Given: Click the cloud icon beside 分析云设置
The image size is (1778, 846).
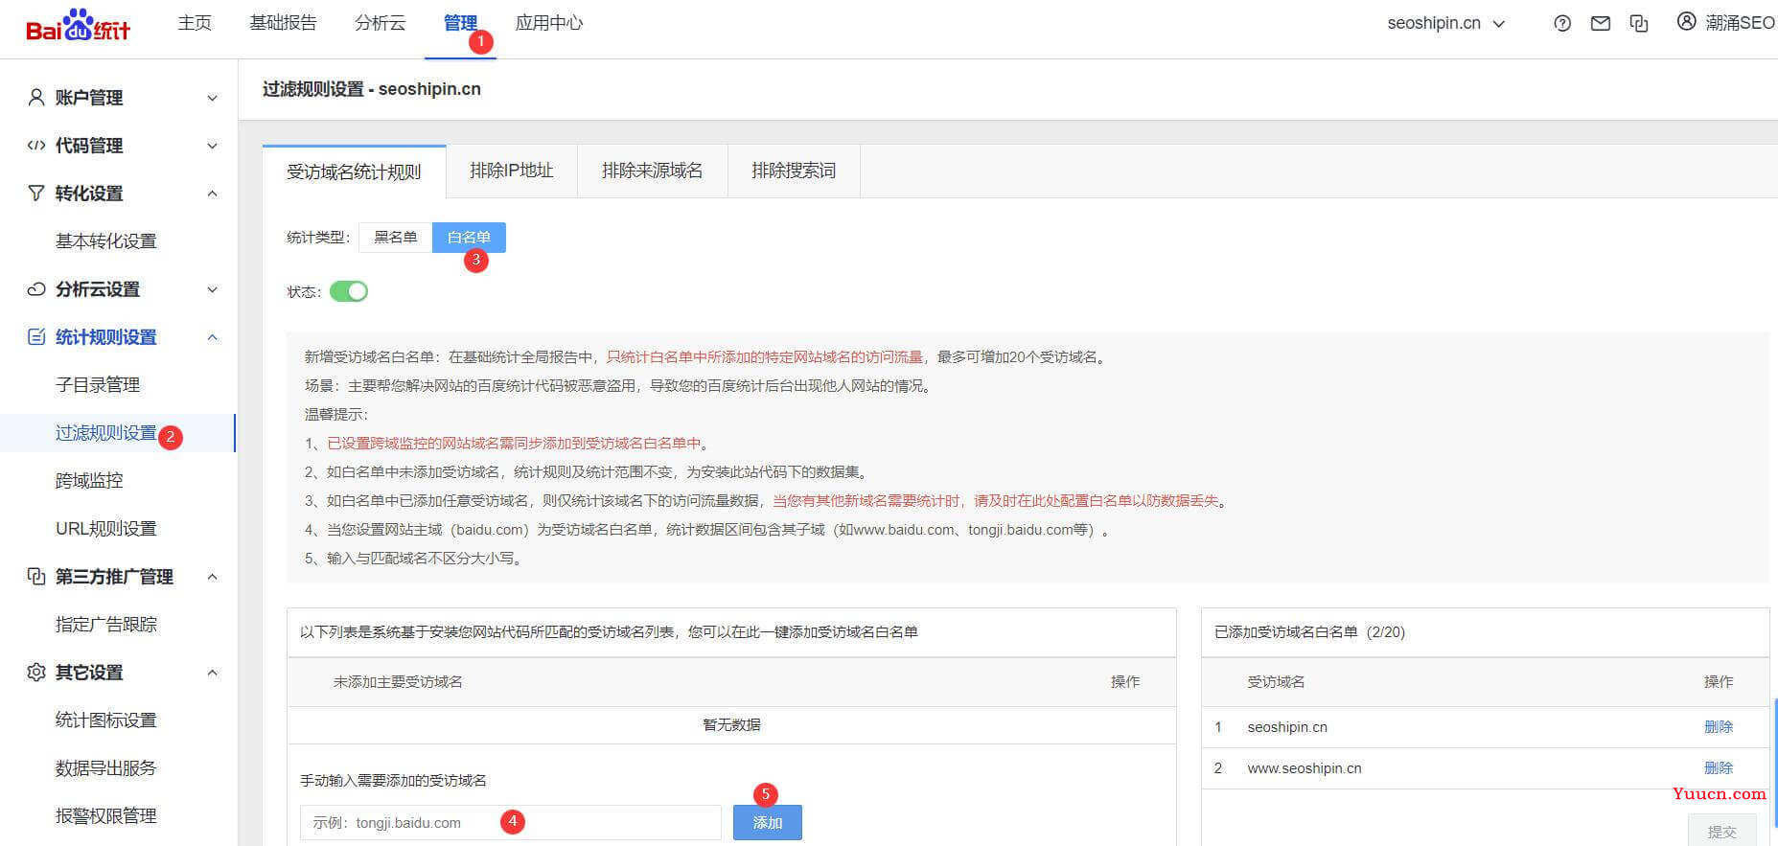Looking at the screenshot, I should [36, 288].
